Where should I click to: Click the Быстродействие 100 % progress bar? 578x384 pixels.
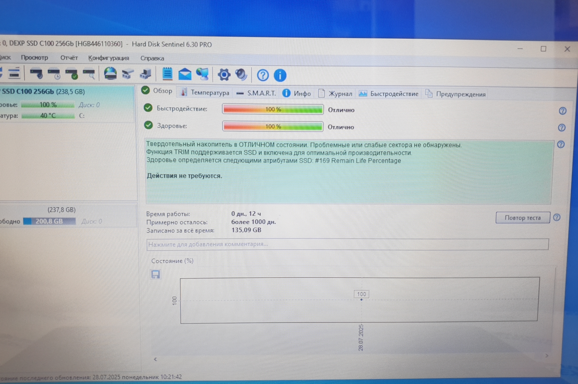point(273,109)
